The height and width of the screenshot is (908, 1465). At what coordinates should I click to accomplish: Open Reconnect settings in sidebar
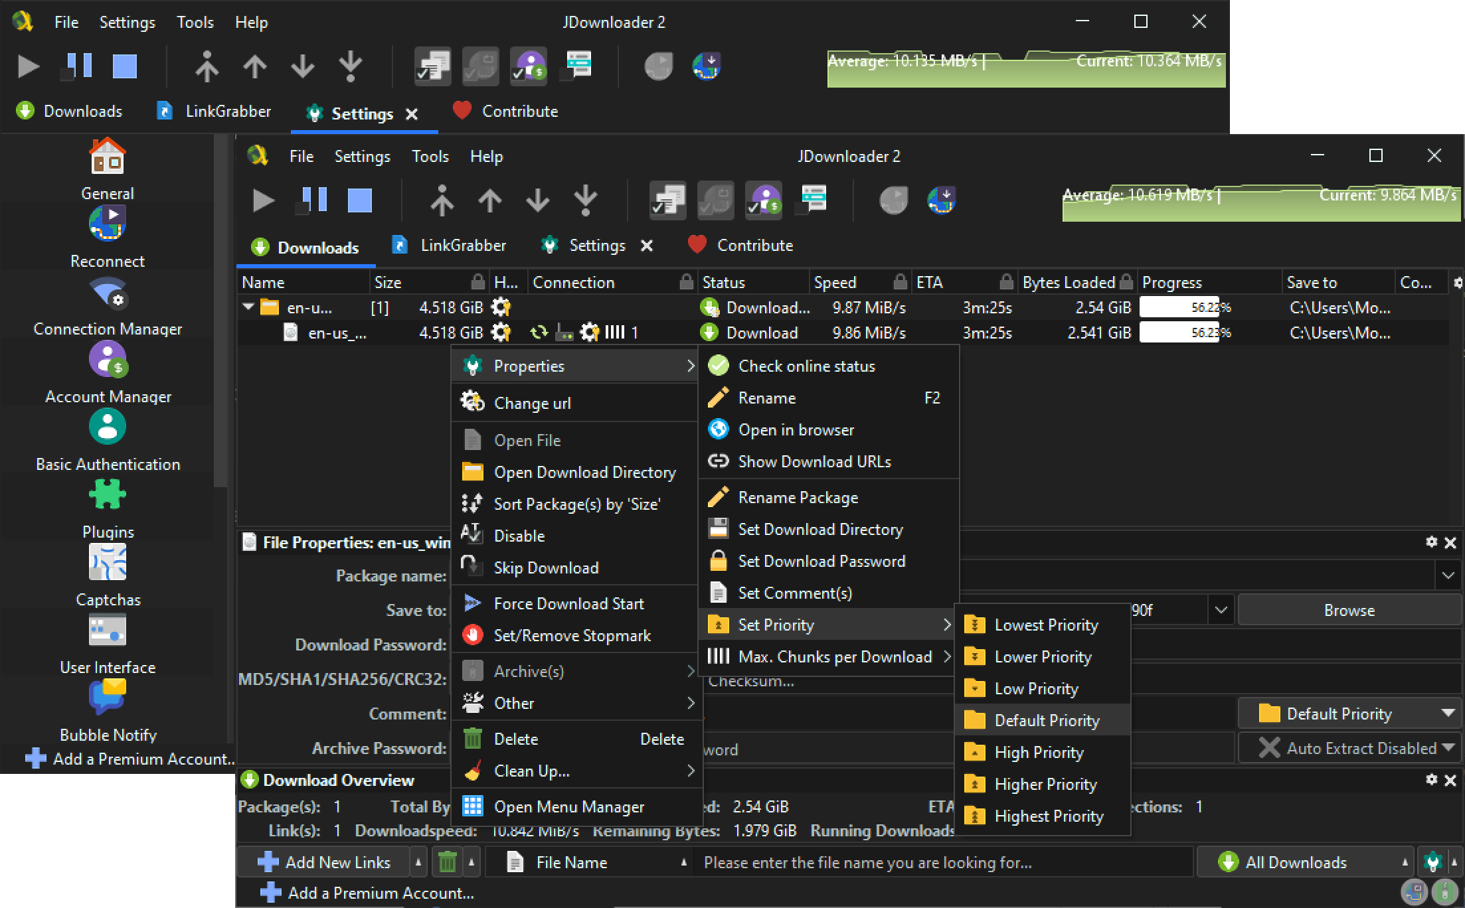[108, 237]
